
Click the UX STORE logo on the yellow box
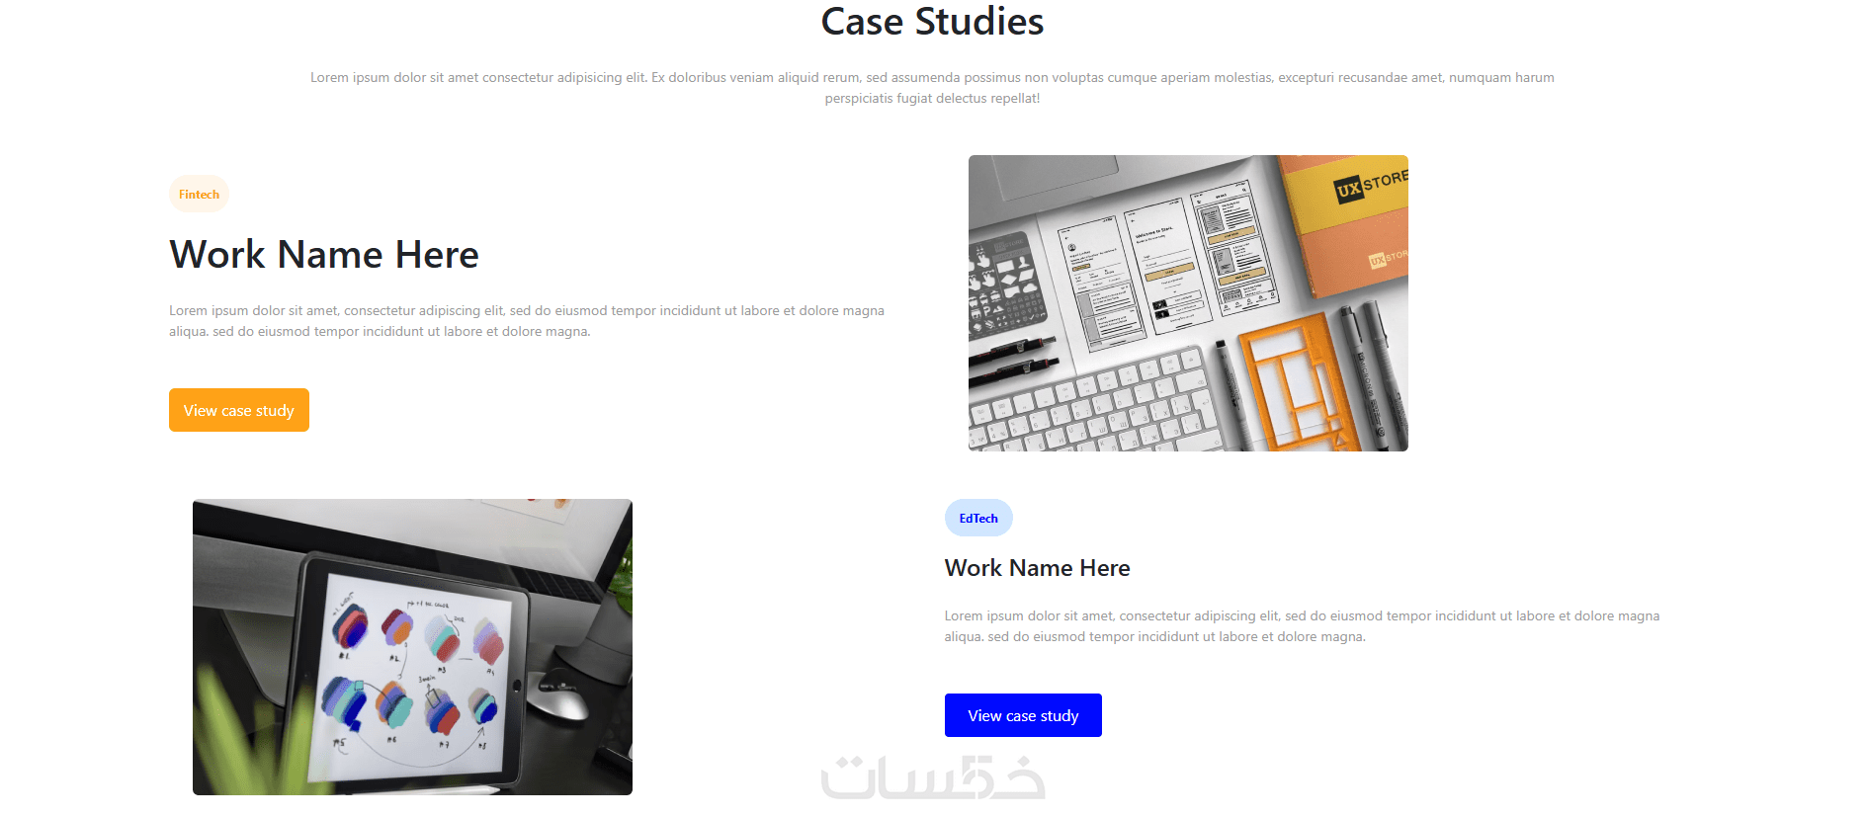(1371, 184)
